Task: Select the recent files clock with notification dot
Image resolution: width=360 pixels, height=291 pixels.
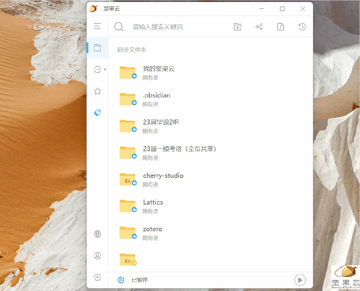Action: (97, 69)
